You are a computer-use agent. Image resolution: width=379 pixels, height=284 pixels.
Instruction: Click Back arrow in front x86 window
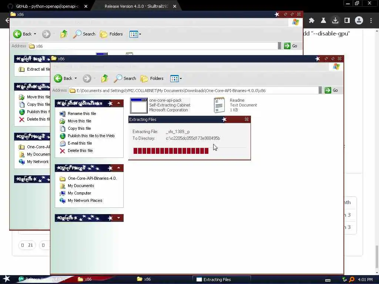point(58,78)
